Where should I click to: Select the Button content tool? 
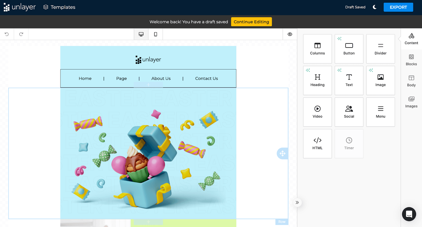point(349,49)
